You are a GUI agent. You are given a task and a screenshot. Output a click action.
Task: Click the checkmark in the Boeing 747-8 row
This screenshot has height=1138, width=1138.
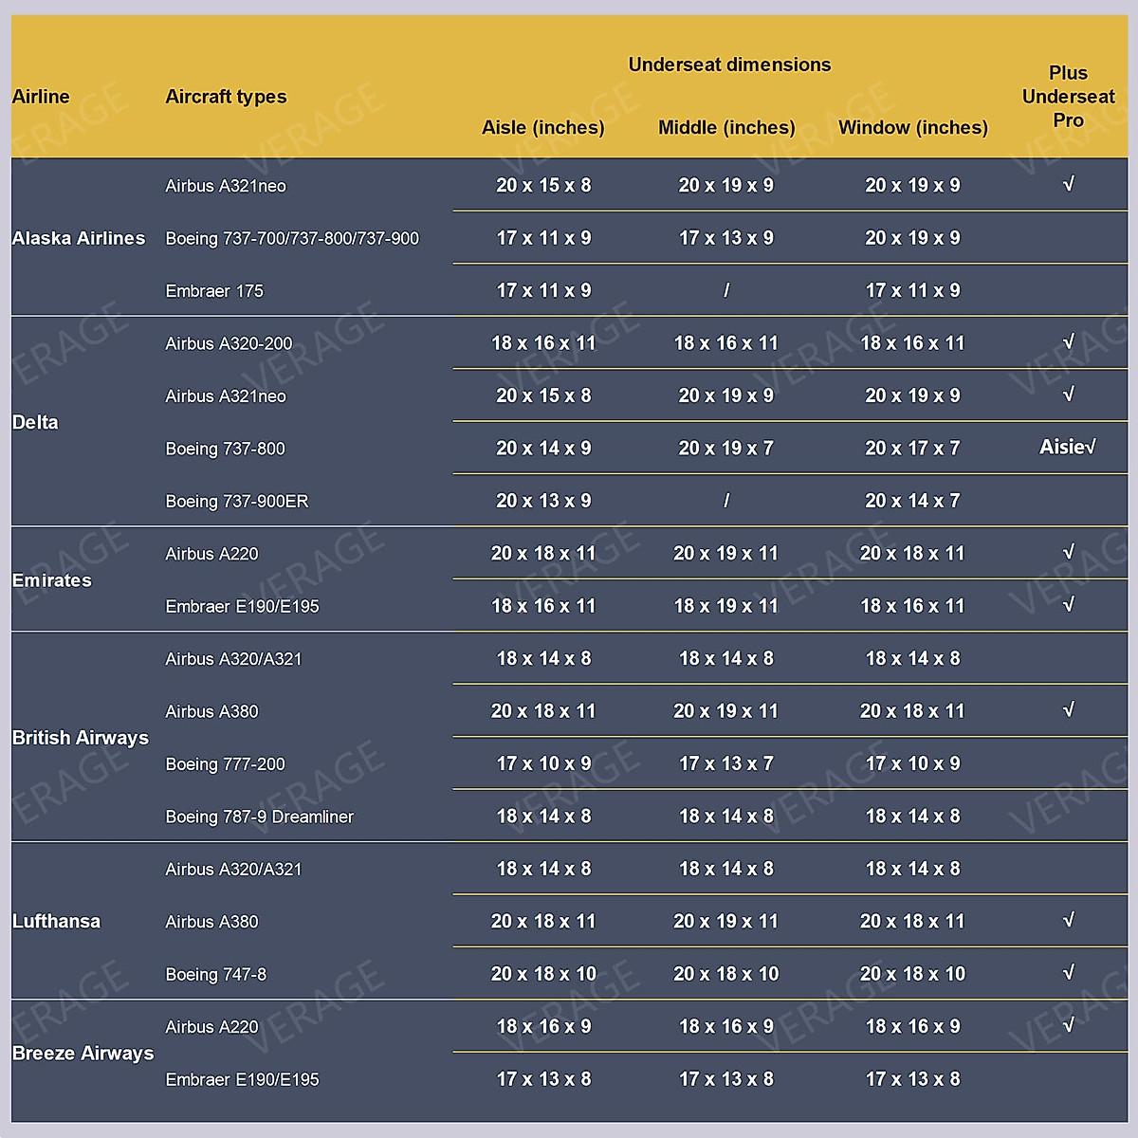pyautogui.click(x=1069, y=973)
